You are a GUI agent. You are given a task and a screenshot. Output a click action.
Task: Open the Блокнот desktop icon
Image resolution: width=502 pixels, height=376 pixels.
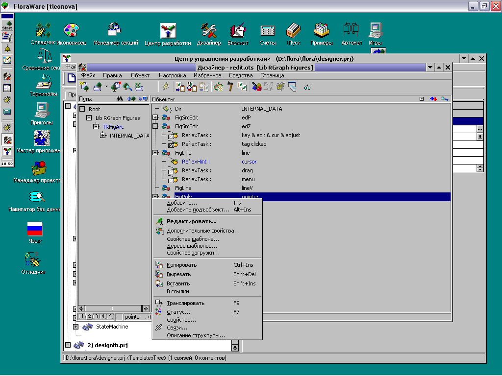pyautogui.click(x=238, y=32)
